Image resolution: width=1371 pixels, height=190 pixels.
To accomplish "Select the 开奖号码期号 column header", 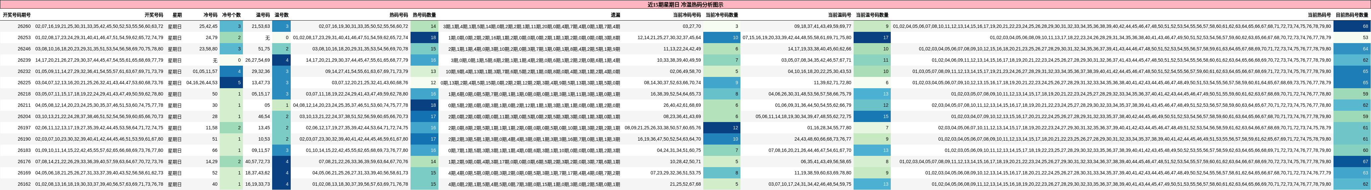I will coord(17,16).
